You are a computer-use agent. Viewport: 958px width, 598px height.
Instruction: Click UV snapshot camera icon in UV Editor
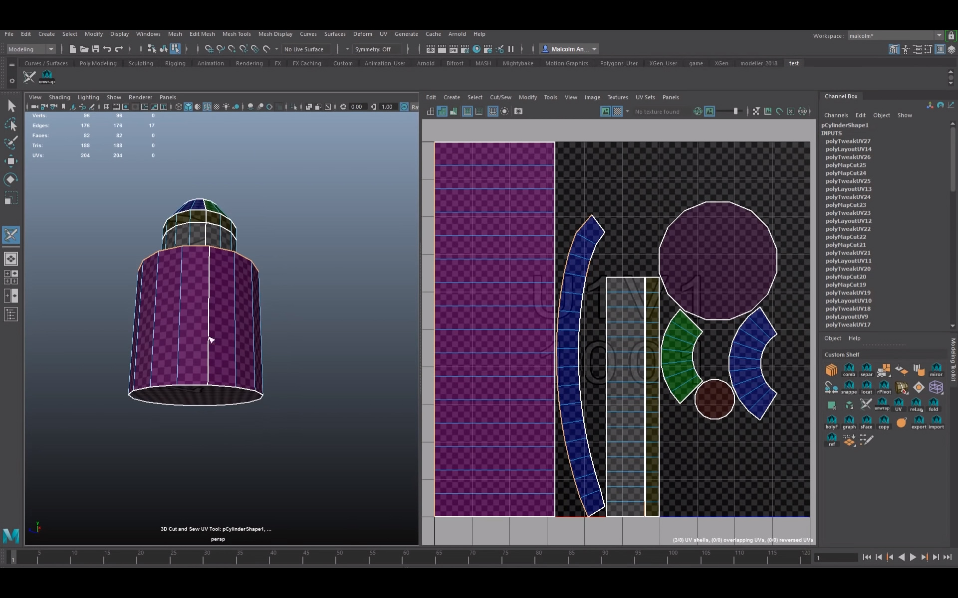pos(518,111)
